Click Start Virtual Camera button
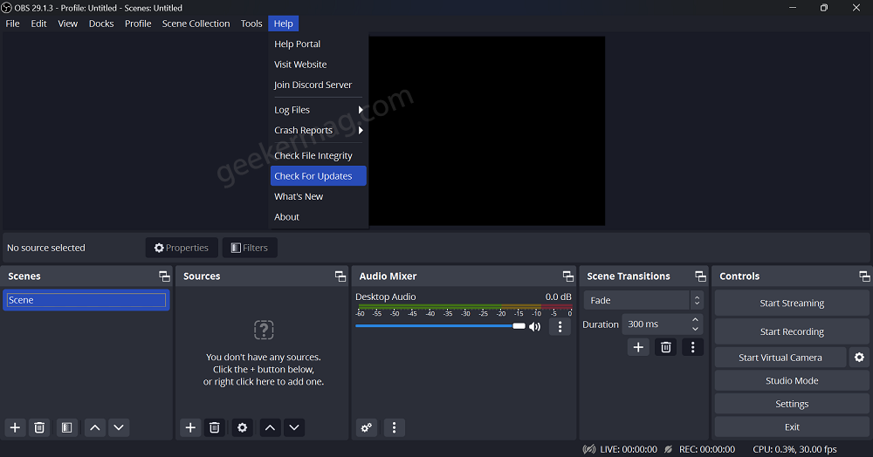This screenshot has height=457, width=873. pos(780,358)
